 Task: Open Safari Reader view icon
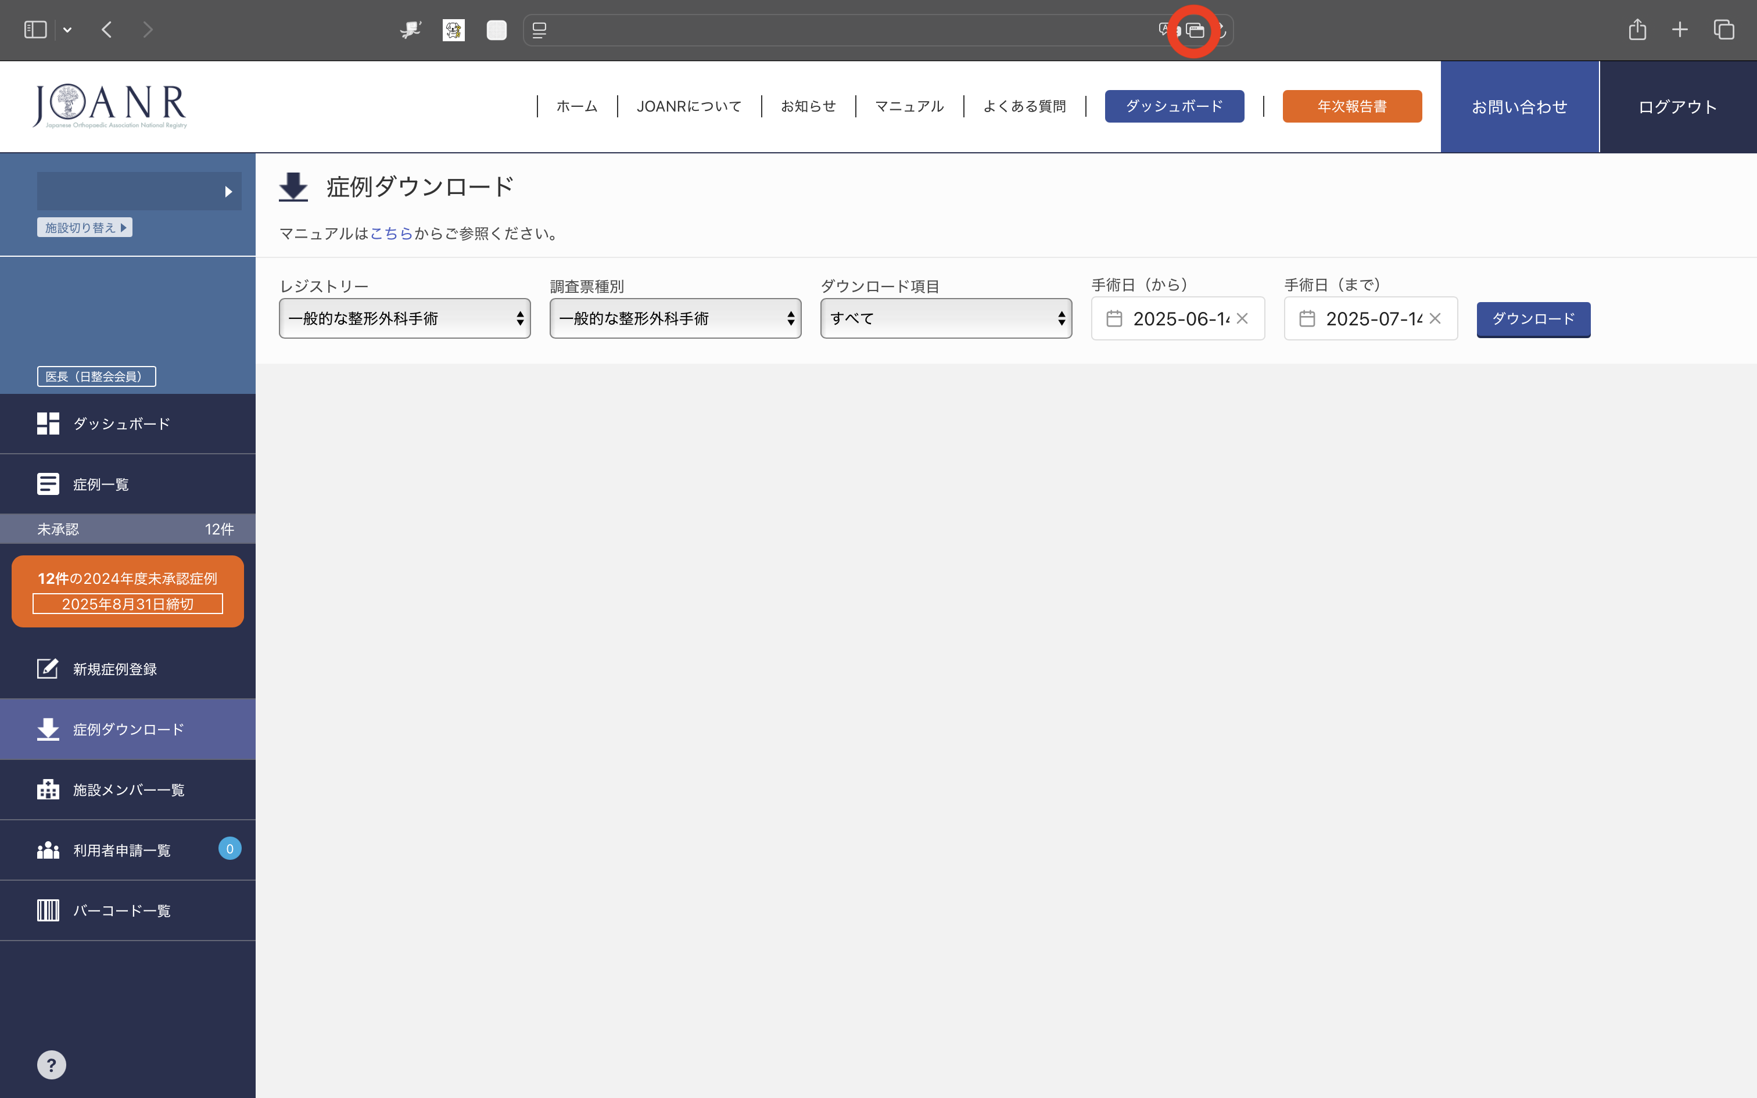point(539,30)
